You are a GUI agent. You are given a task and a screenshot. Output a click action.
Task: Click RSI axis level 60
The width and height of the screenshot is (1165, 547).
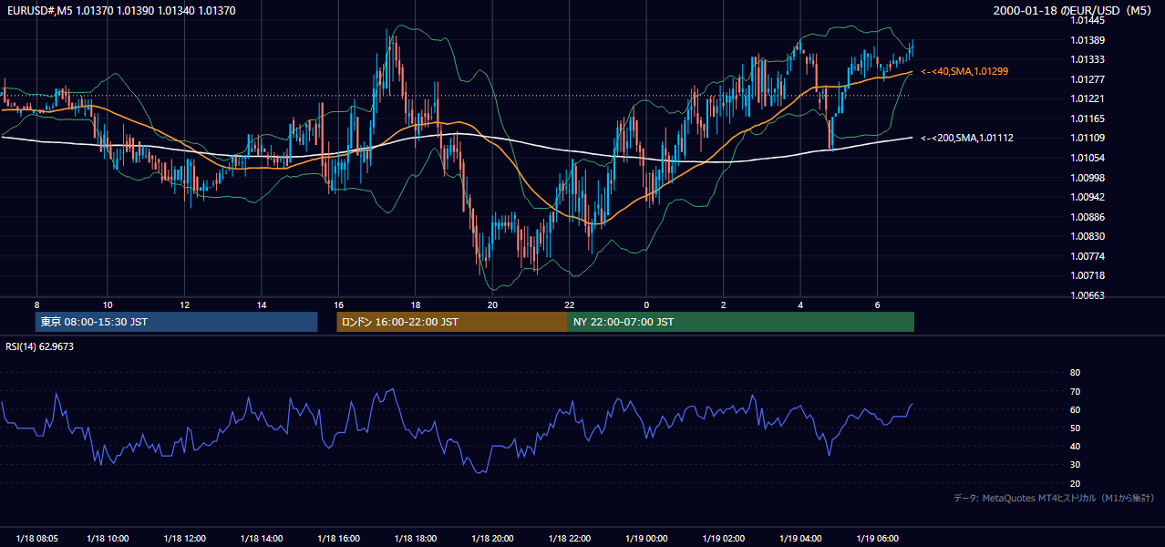point(1075,409)
